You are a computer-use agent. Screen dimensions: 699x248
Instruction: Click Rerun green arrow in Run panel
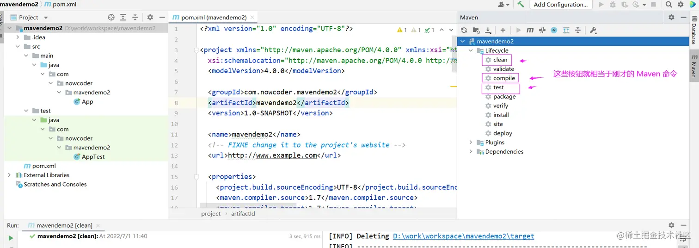click(x=10, y=238)
